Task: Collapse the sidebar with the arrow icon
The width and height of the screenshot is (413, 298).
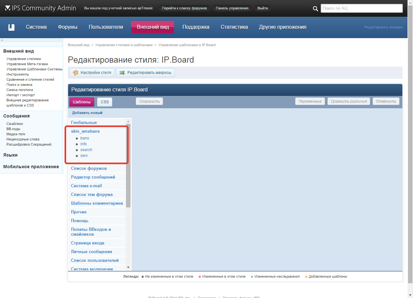Action: click(x=2, y=40)
